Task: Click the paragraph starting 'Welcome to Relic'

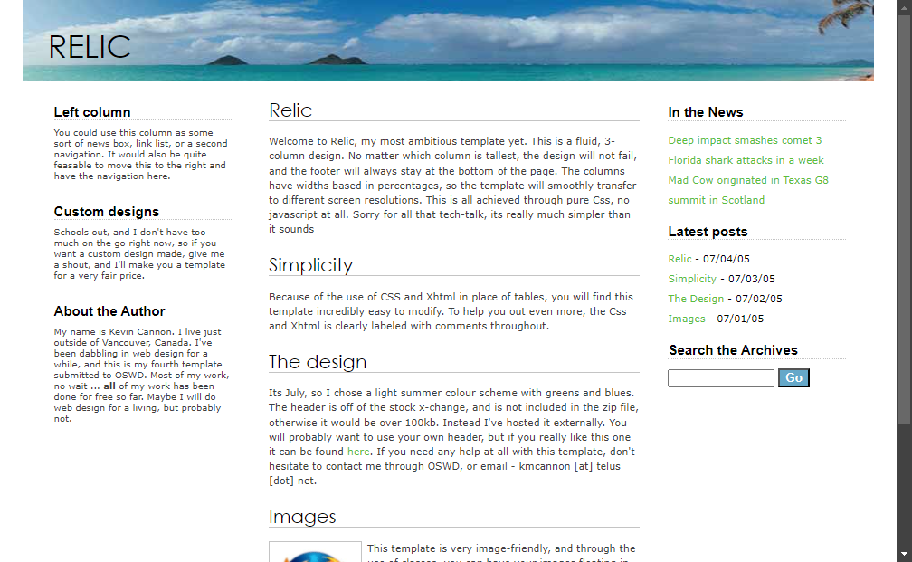Action: [453, 185]
